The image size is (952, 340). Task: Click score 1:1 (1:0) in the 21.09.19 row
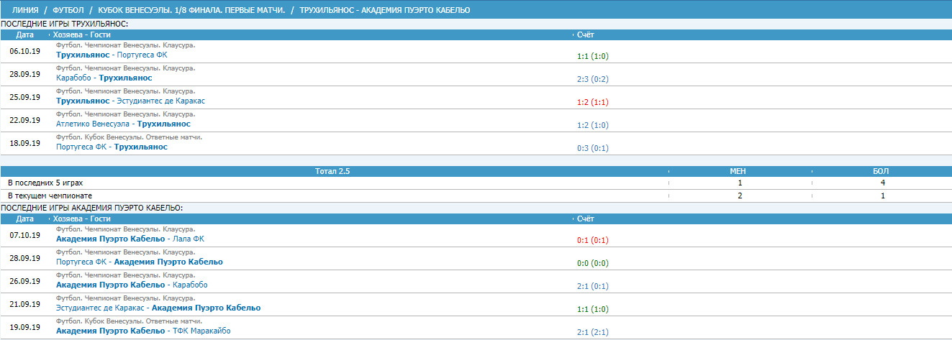pos(593,309)
